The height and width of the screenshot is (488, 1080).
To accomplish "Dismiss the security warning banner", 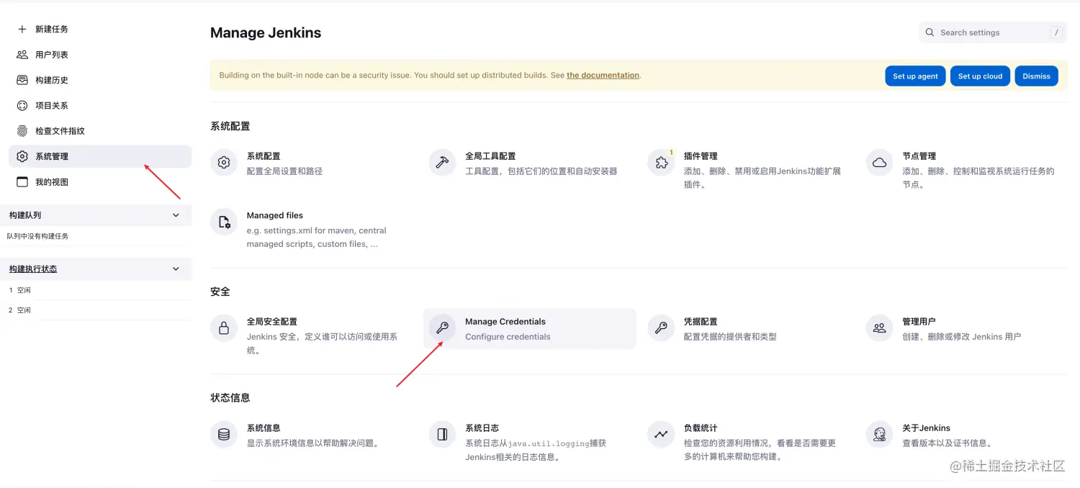I will (1036, 76).
